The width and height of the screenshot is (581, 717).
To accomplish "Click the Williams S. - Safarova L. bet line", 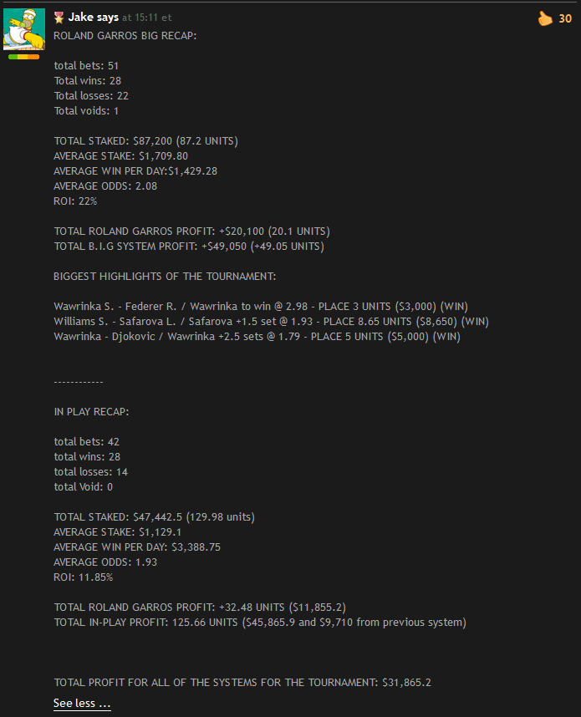I will coord(272,322).
